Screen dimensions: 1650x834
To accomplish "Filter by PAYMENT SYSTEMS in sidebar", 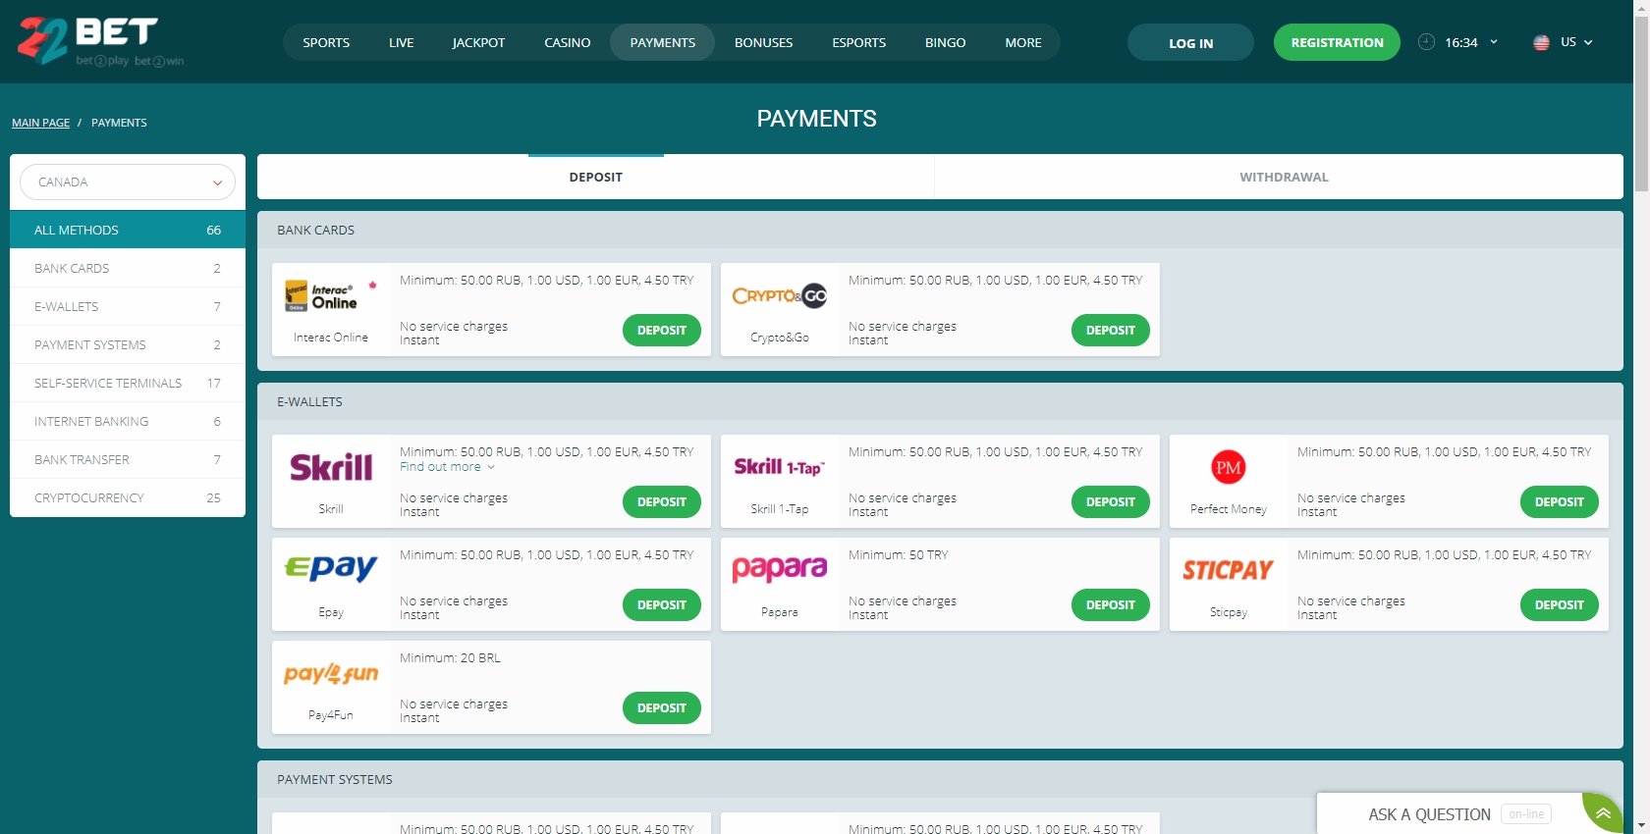I will (x=128, y=344).
